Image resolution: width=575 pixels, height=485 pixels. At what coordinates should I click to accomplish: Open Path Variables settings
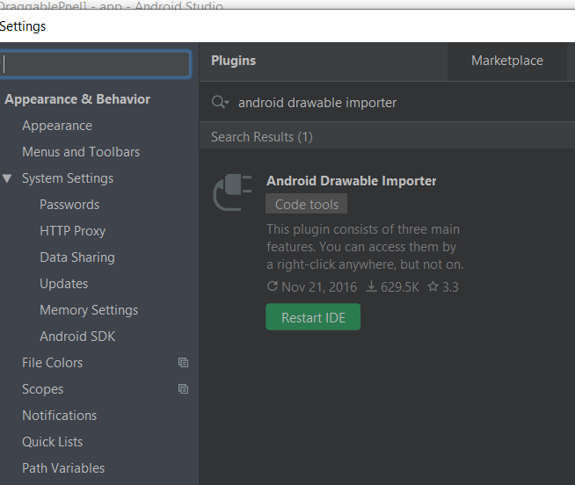coord(63,469)
